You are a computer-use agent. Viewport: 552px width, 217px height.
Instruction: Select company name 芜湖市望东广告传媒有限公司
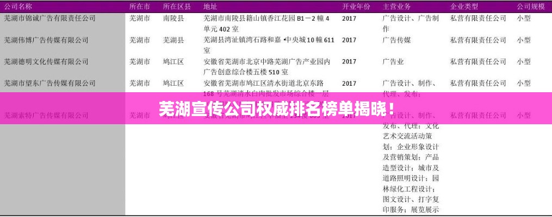click(x=49, y=83)
